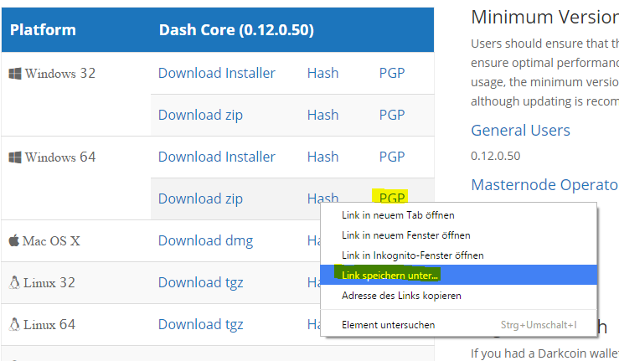The width and height of the screenshot is (619, 361).
Task: Click the penguin icon beside Linux 32
Action: coord(14,282)
